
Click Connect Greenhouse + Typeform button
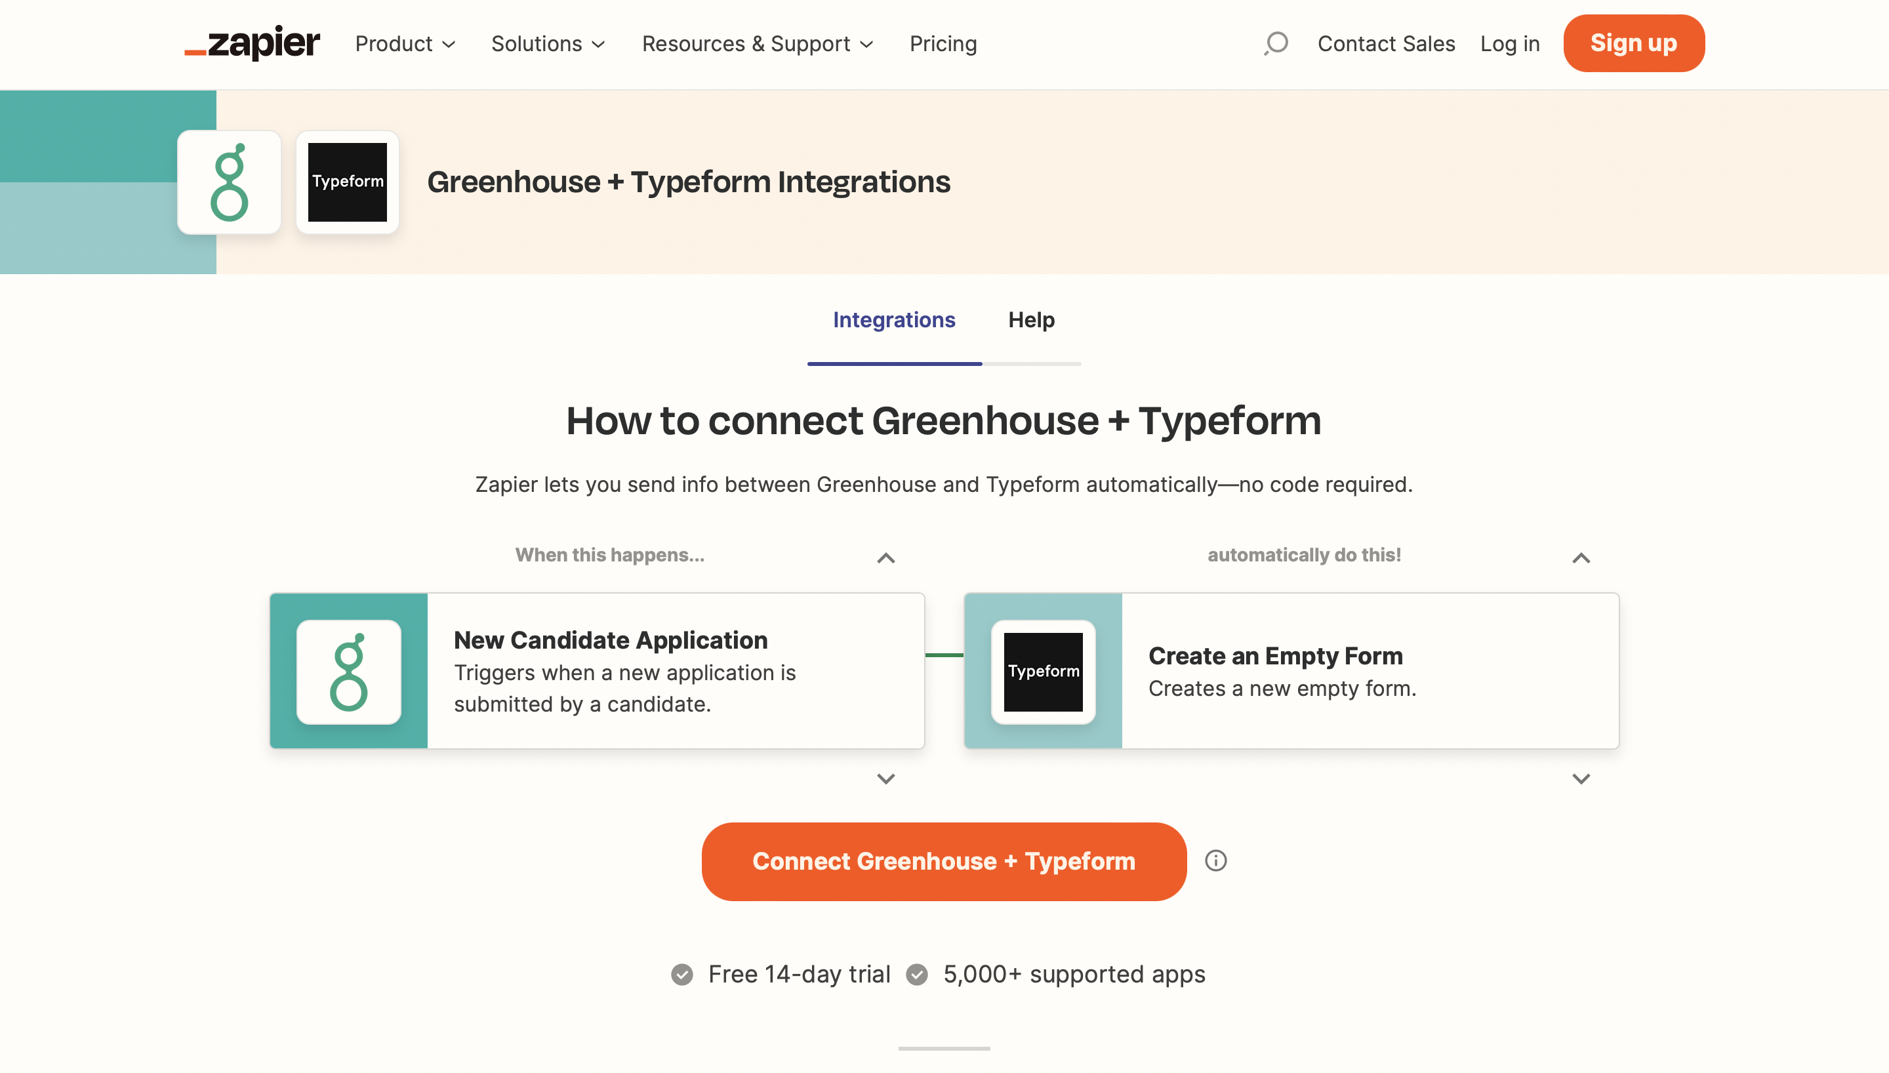pos(944,862)
